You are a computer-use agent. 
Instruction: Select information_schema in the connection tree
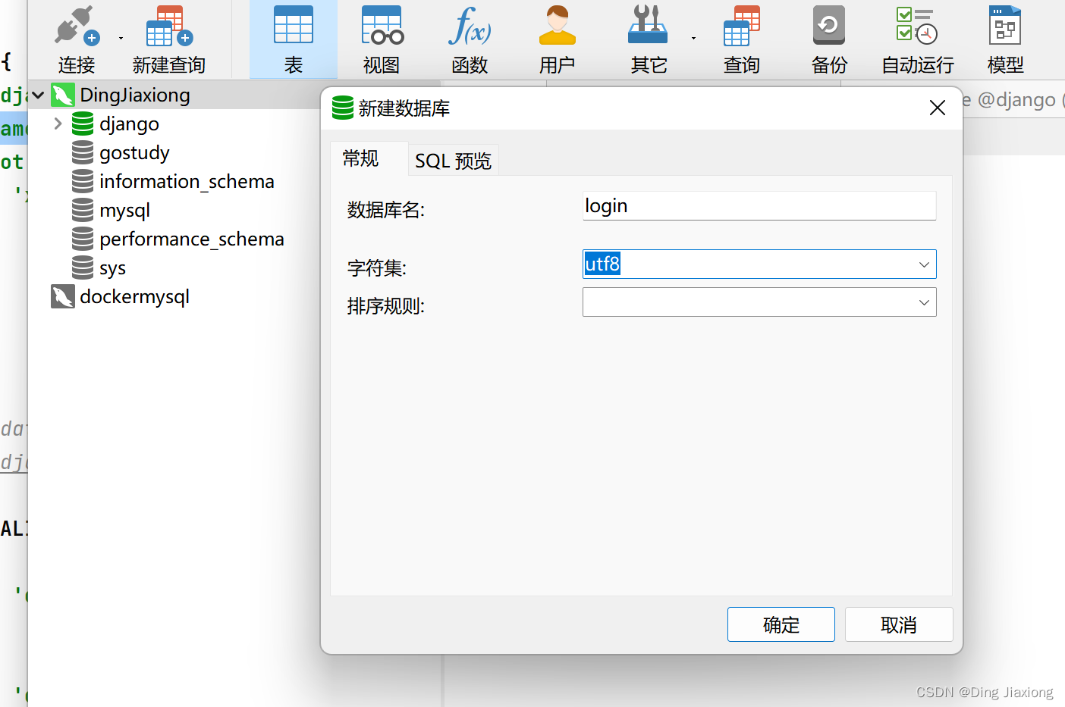[187, 182]
